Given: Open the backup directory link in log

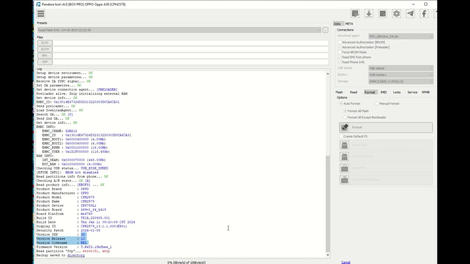Looking at the screenshot, I should (x=76, y=255).
